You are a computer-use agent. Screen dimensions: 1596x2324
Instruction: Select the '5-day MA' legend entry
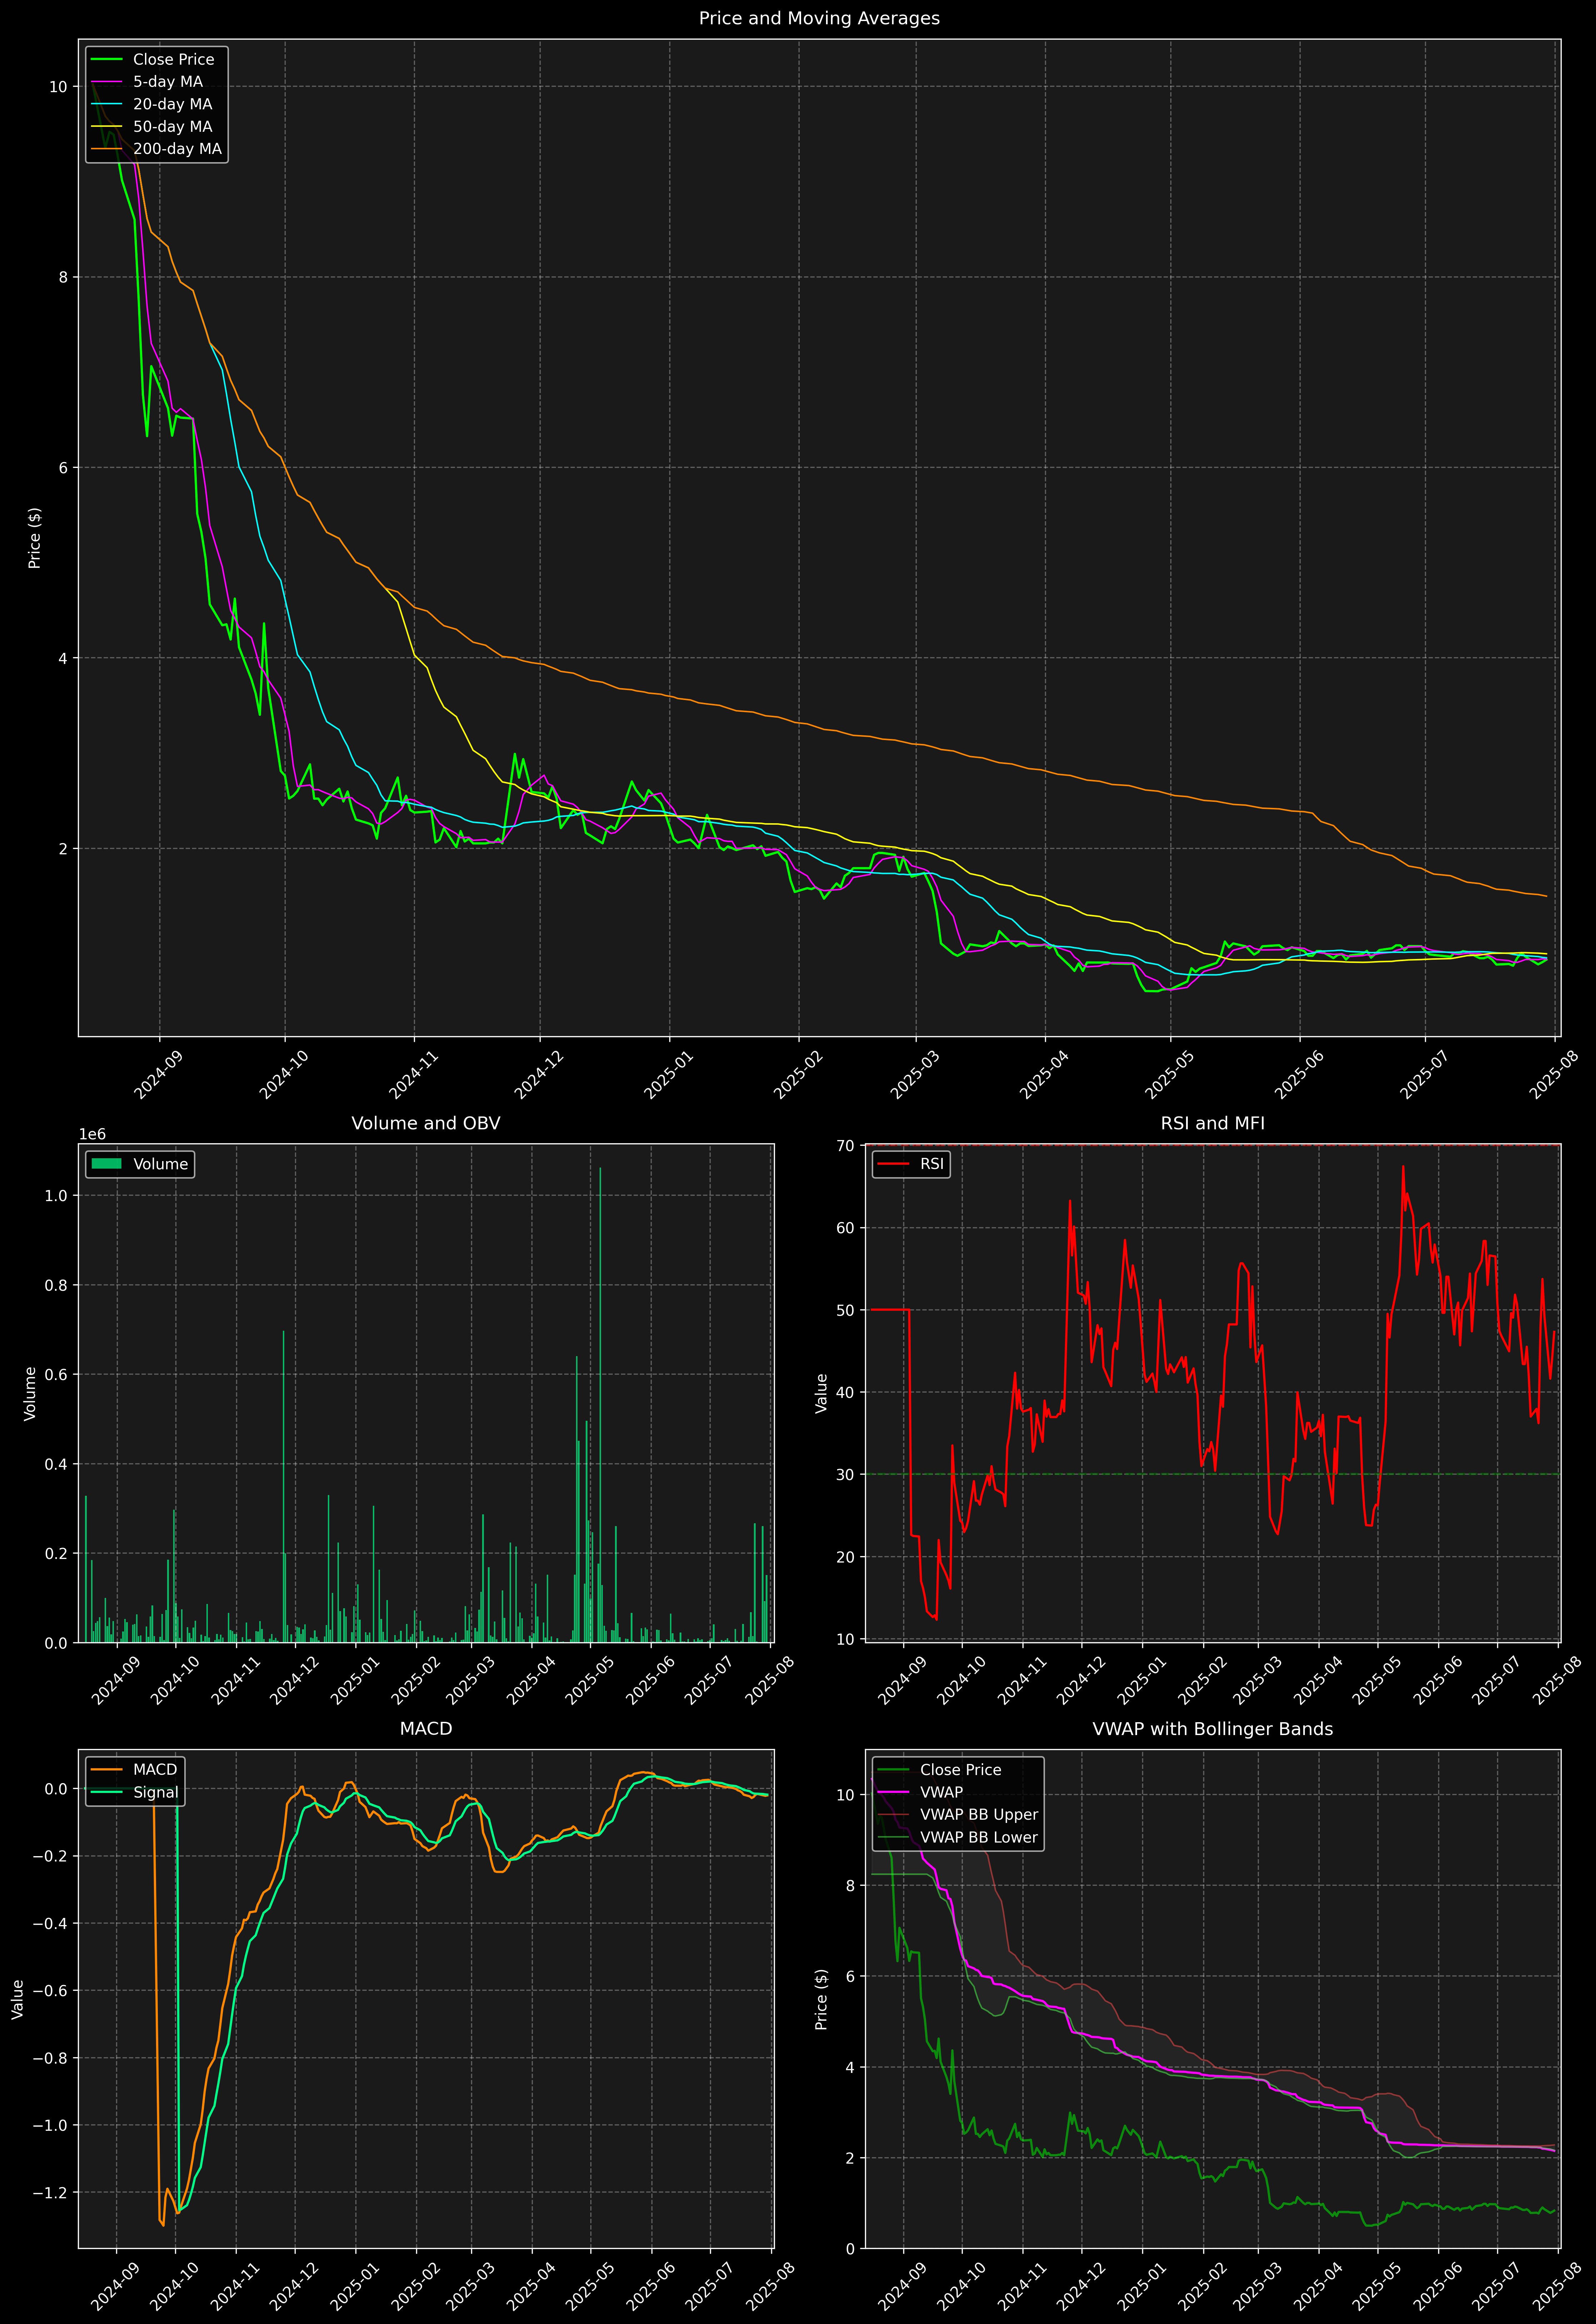click(168, 82)
